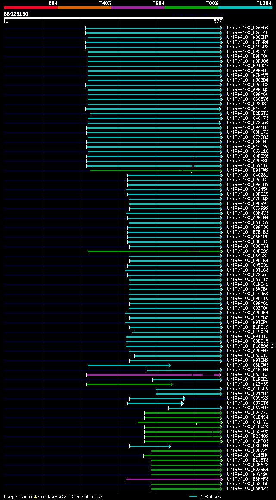Choose the UniRef100_Q9M4V3 label
Image resolution: width=276 pixels, height=500 pixels.
(248, 213)
